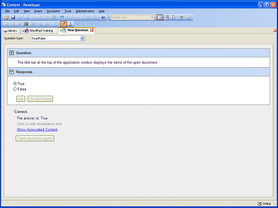Viewport: 278px width, 208px height.
Task: Click the Response section header bar
Action: [x=139, y=72]
